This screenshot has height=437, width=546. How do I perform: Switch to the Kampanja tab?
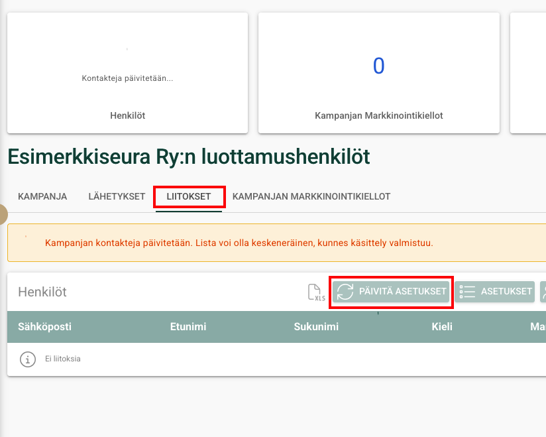(x=42, y=196)
